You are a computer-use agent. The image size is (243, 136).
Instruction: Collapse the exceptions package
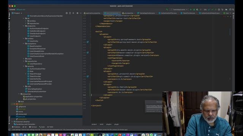24,44
